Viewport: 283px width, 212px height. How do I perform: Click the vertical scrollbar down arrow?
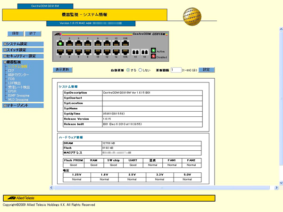pyautogui.click(x=281, y=183)
